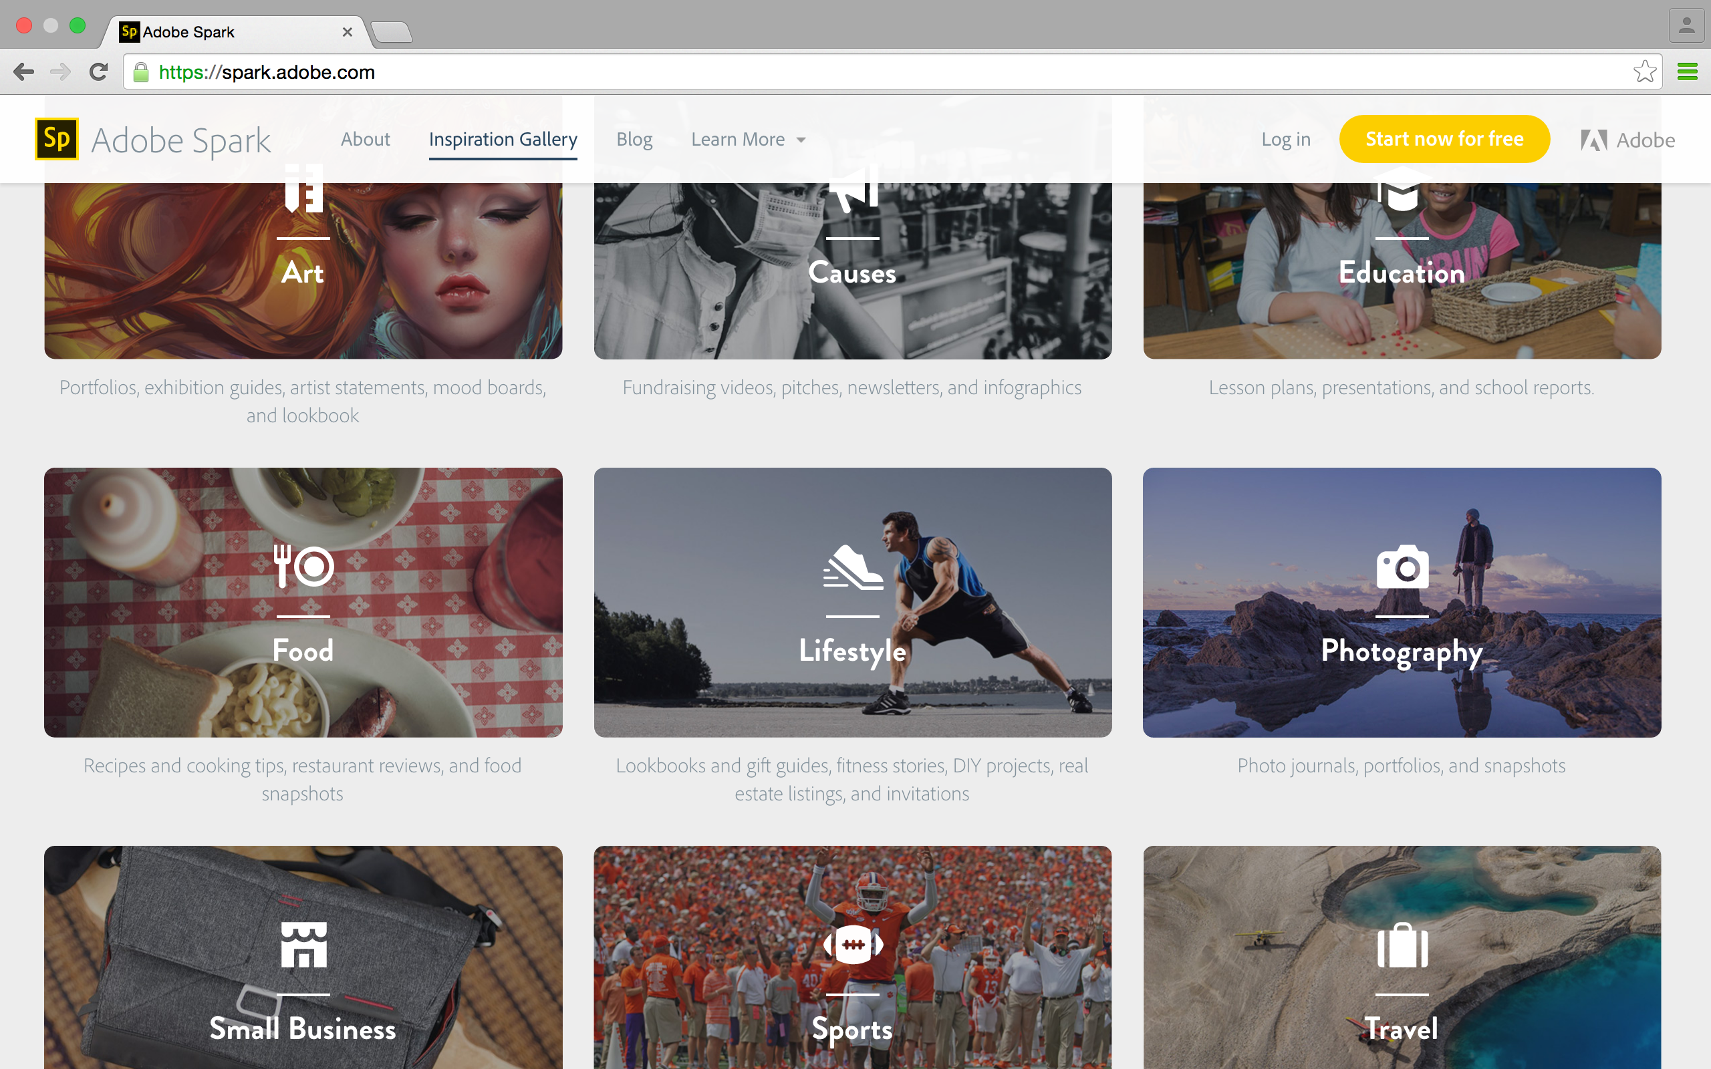Open the About nav item
The width and height of the screenshot is (1711, 1069).
tap(365, 139)
